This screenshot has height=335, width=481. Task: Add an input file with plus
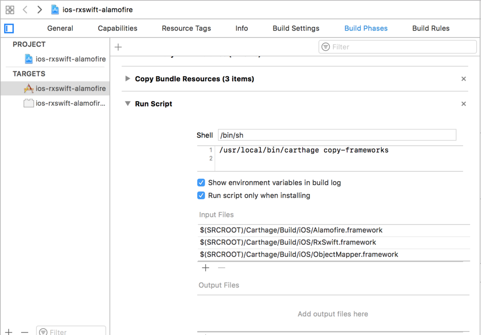coord(206,268)
